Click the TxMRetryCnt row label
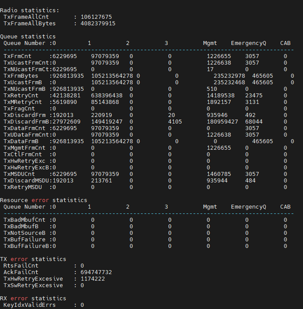The image size is (303, 309). tap(23, 102)
